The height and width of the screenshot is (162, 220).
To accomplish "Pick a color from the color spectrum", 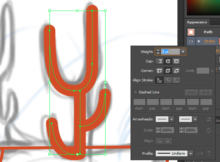I will [203, 8].
